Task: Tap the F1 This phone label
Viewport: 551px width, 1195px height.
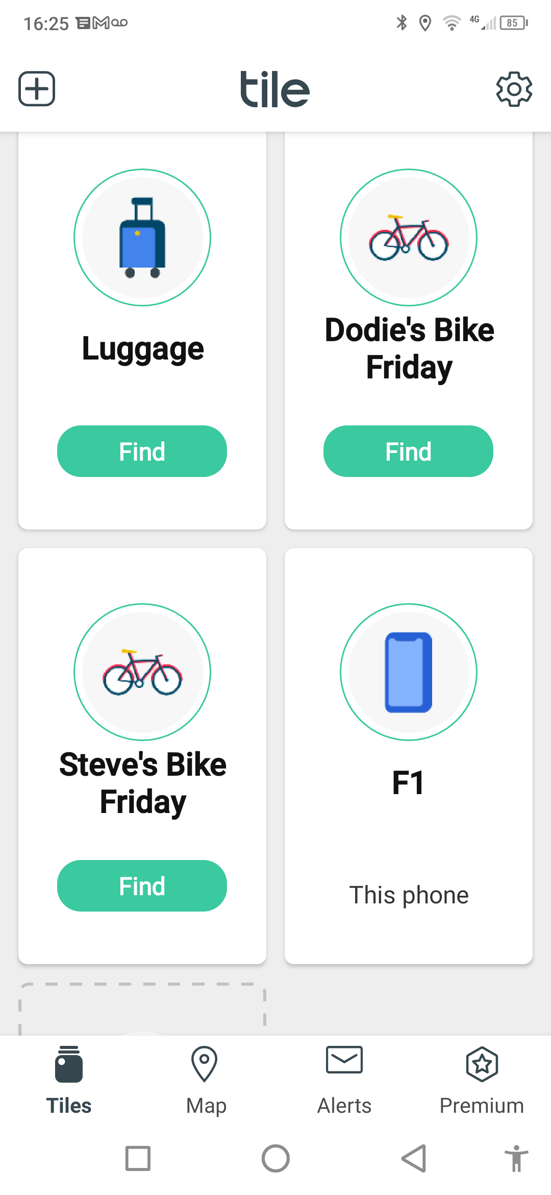Action: [x=409, y=895]
